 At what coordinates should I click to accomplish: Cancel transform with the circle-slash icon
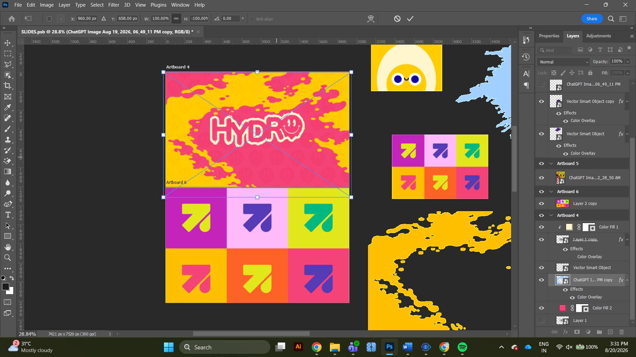(x=397, y=19)
